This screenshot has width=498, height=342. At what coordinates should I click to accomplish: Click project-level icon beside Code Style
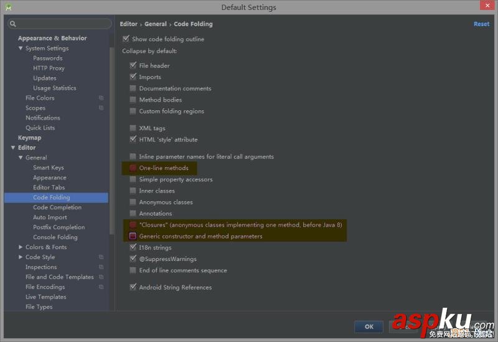[x=101, y=257]
